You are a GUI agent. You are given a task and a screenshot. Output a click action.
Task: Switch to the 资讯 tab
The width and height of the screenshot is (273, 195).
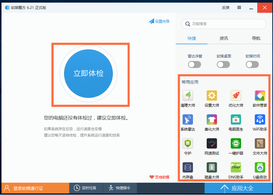(224, 38)
